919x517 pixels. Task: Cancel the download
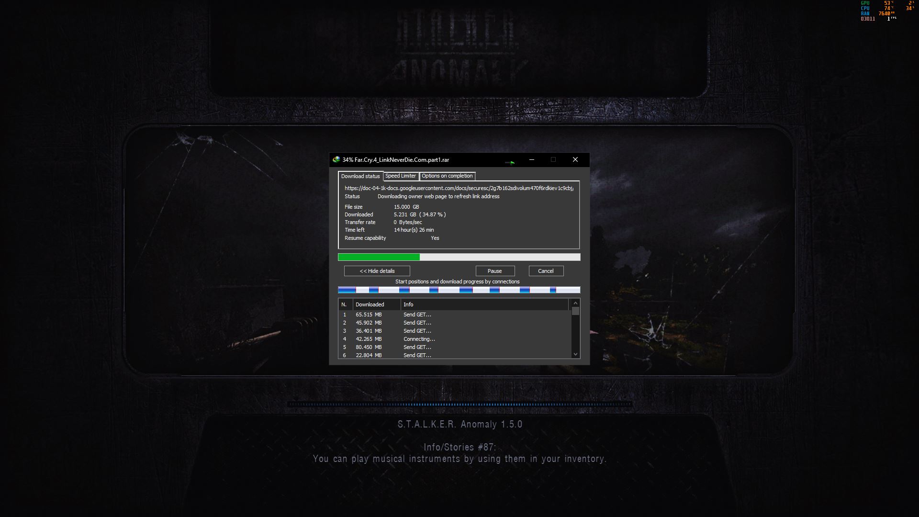pyautogui.click(x=546, y=271)
